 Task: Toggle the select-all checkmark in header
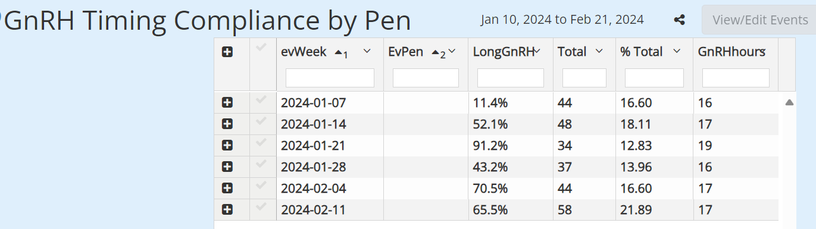(x=261, y=48)
